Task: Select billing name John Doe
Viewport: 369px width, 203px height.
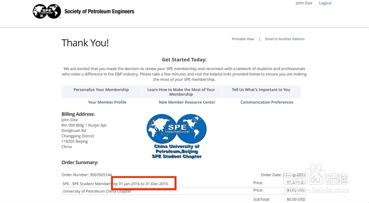Action: click(69, 120)
